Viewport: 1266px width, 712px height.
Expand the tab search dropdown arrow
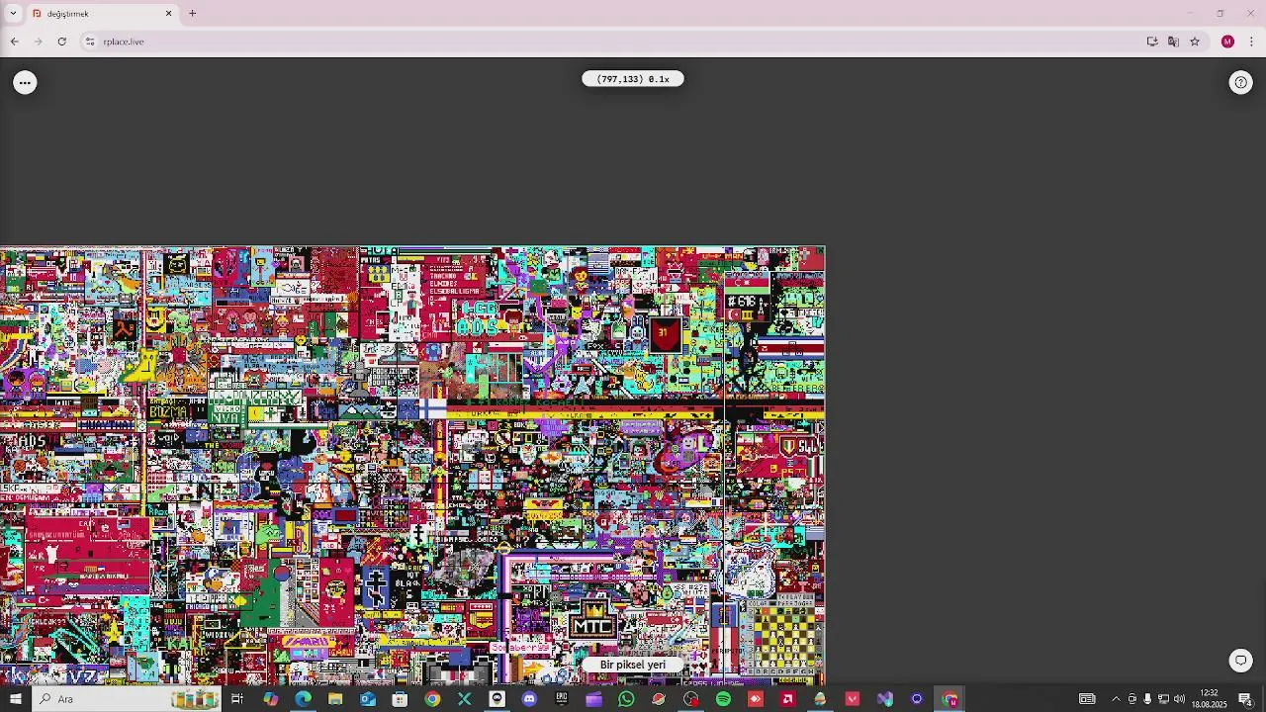pos(13,14)
